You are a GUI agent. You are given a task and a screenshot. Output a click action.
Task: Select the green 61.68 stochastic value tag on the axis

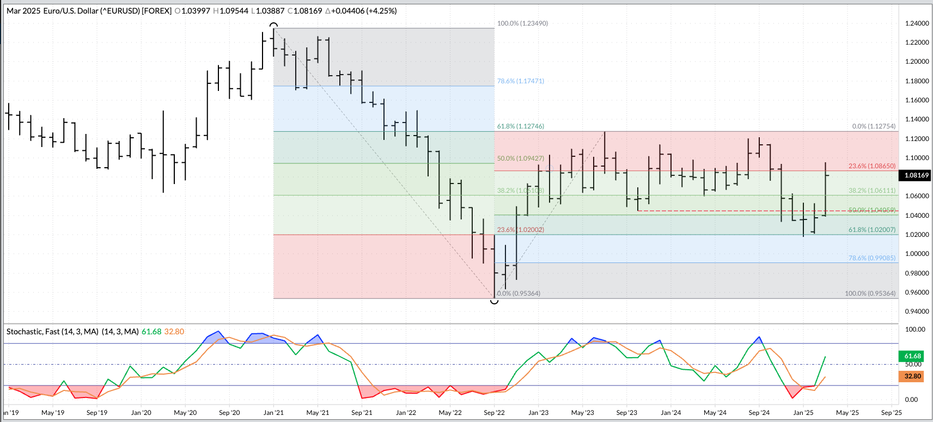tap(912, 356)
